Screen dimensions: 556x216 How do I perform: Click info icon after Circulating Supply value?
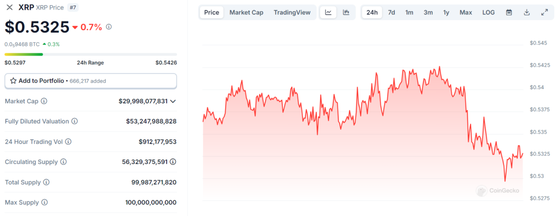click(173, 162)
